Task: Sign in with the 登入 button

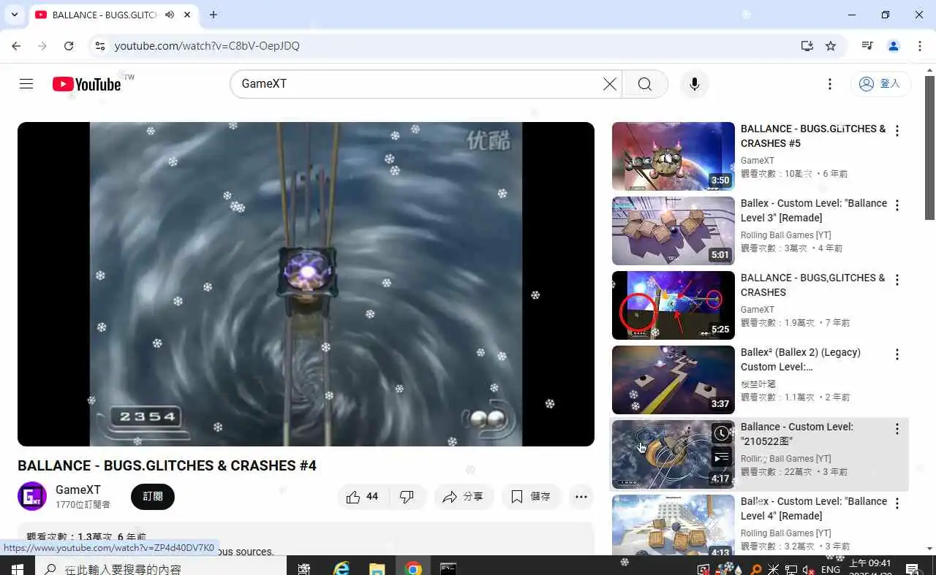Action: [x=880, y=84]
